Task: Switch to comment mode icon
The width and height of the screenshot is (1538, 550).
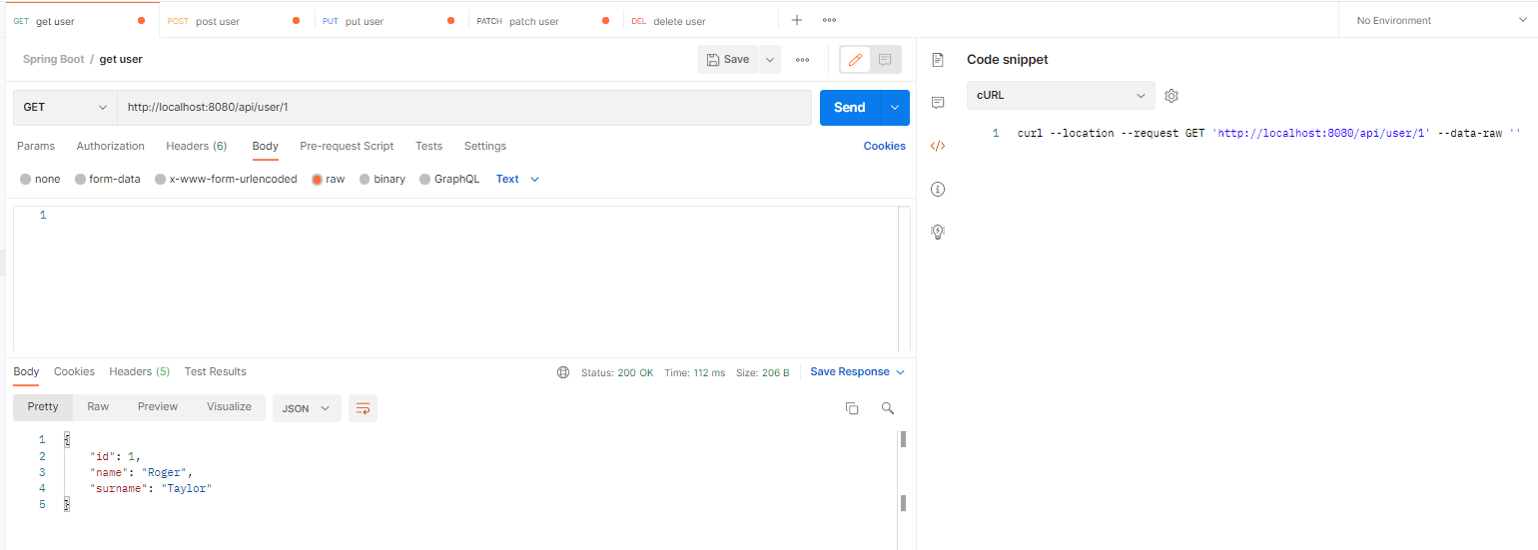Action: (885, 60)
